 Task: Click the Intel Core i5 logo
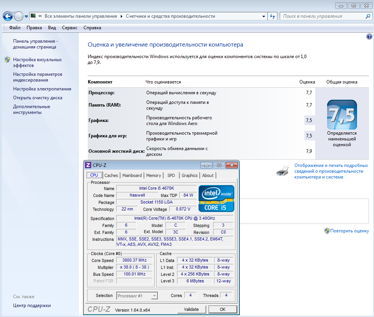[x=216, y=199]
